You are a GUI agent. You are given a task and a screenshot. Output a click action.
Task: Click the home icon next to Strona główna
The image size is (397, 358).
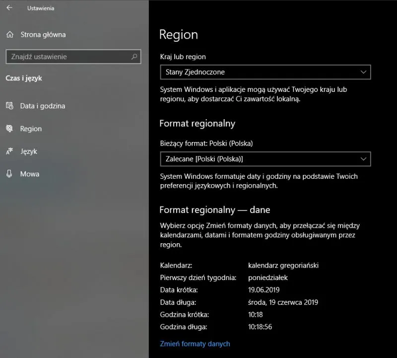coord(10,35)
